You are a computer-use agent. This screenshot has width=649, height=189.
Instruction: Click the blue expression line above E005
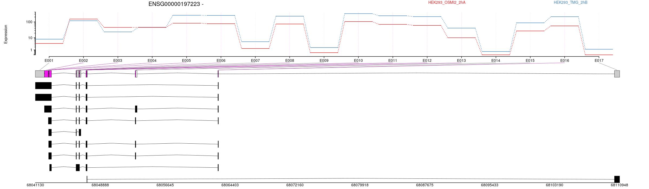[x=186, y=15]
